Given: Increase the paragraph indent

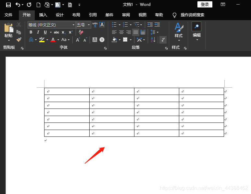Looking at the screenshot, I should [157, 24].
